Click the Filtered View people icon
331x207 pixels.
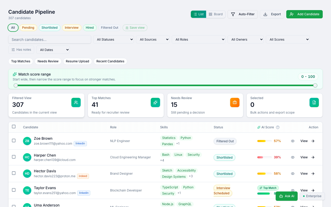(76, 102)
